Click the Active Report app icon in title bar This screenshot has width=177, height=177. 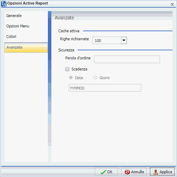pyautogui.click(x=4, y=3)
